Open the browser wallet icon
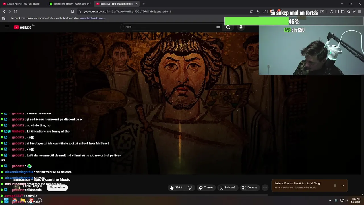The height and width of the screenshot is (205, 364). click(343, 11)
